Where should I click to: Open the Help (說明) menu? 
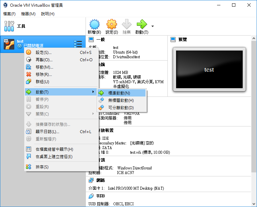48,14
